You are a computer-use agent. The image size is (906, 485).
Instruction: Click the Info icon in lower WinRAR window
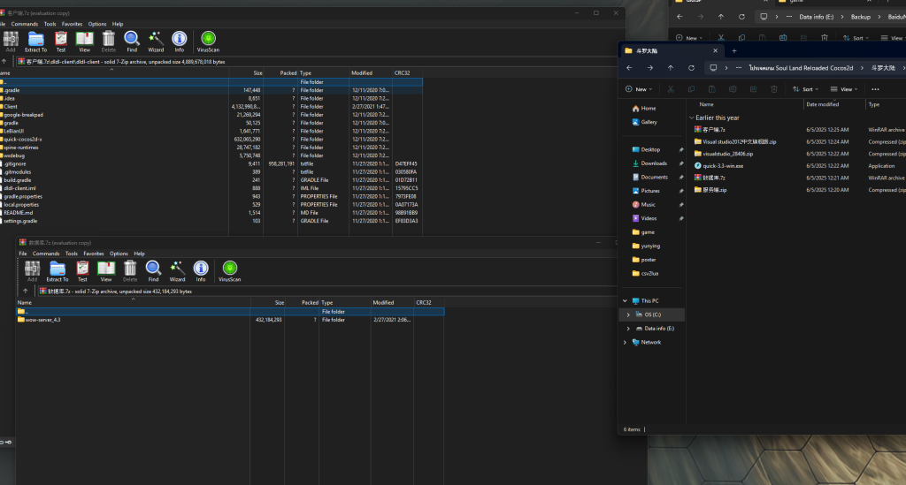(201, 270)
